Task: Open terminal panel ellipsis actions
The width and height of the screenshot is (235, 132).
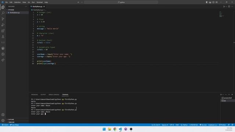Action: 226,95
